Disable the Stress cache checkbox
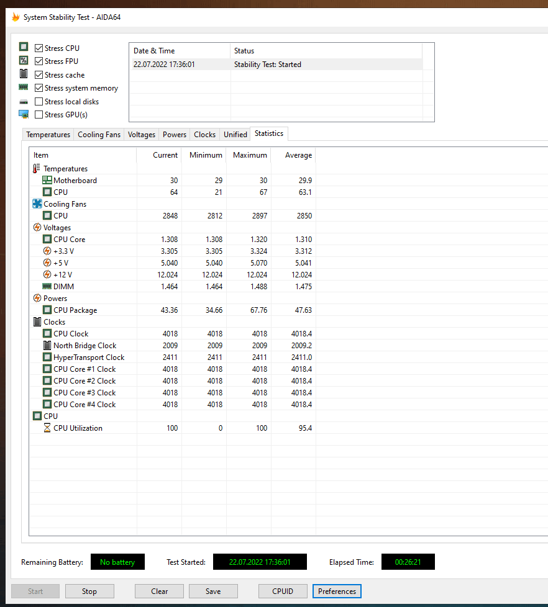Screen dimensions: 548x607 39,74
